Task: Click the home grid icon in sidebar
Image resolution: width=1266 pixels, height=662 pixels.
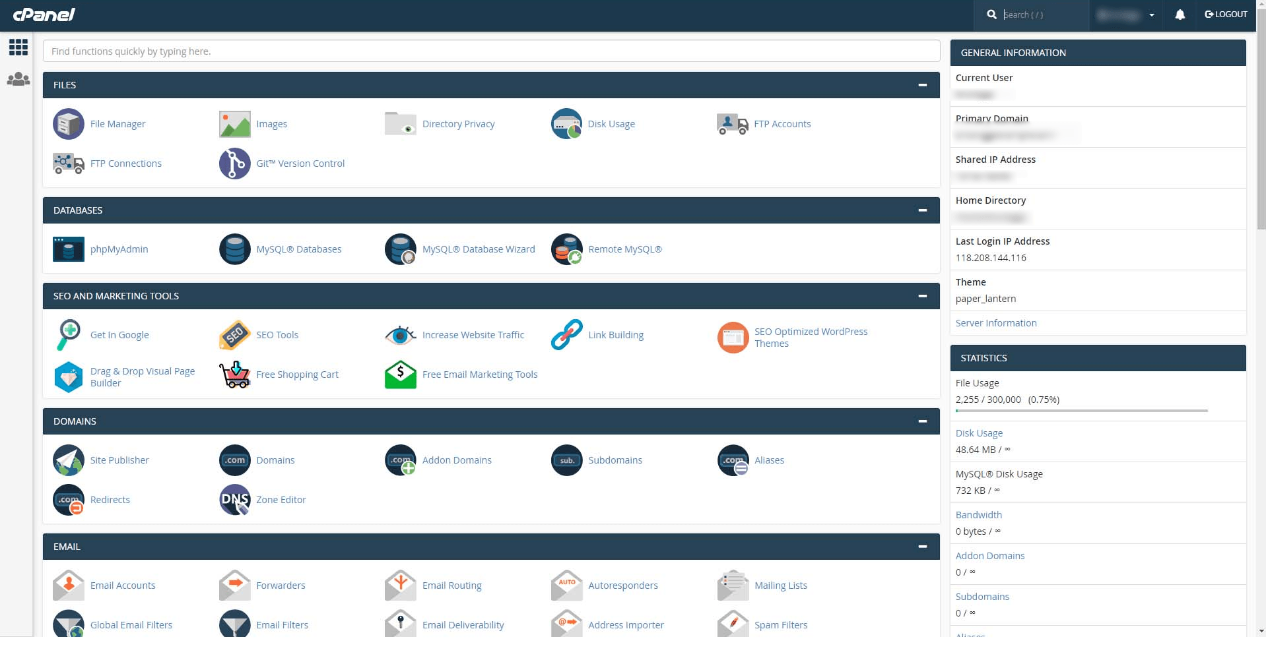Action: point(18,47)
